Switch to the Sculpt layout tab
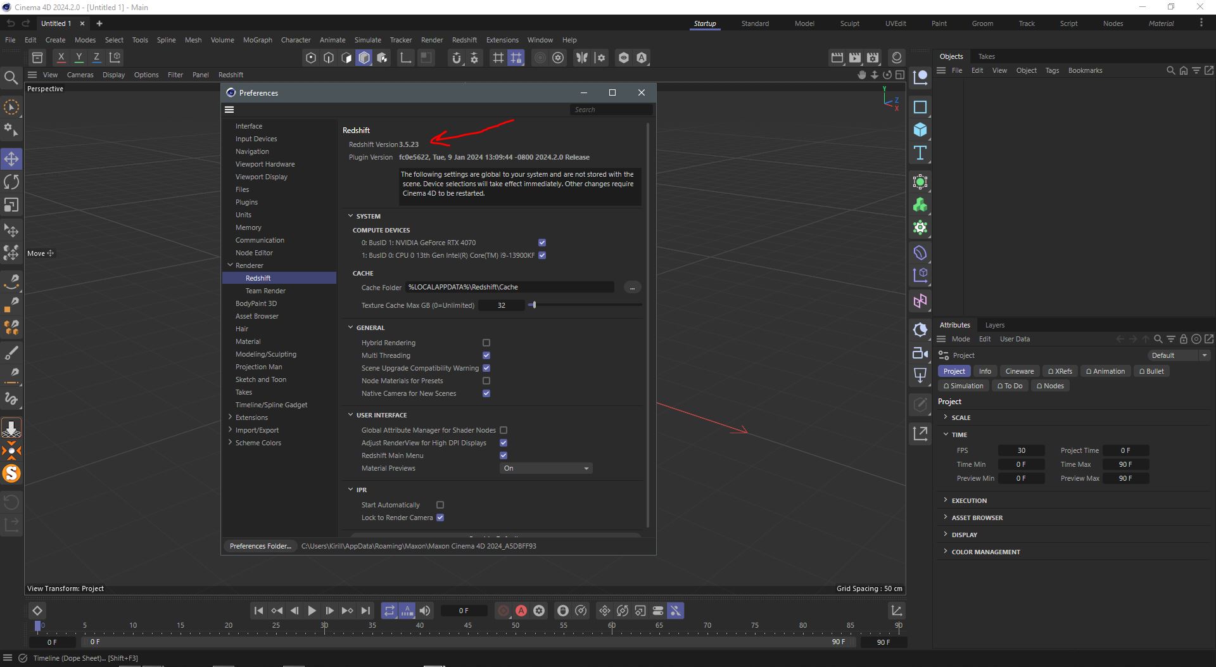Screen dimensions: 1216x667 pos(849,23)
